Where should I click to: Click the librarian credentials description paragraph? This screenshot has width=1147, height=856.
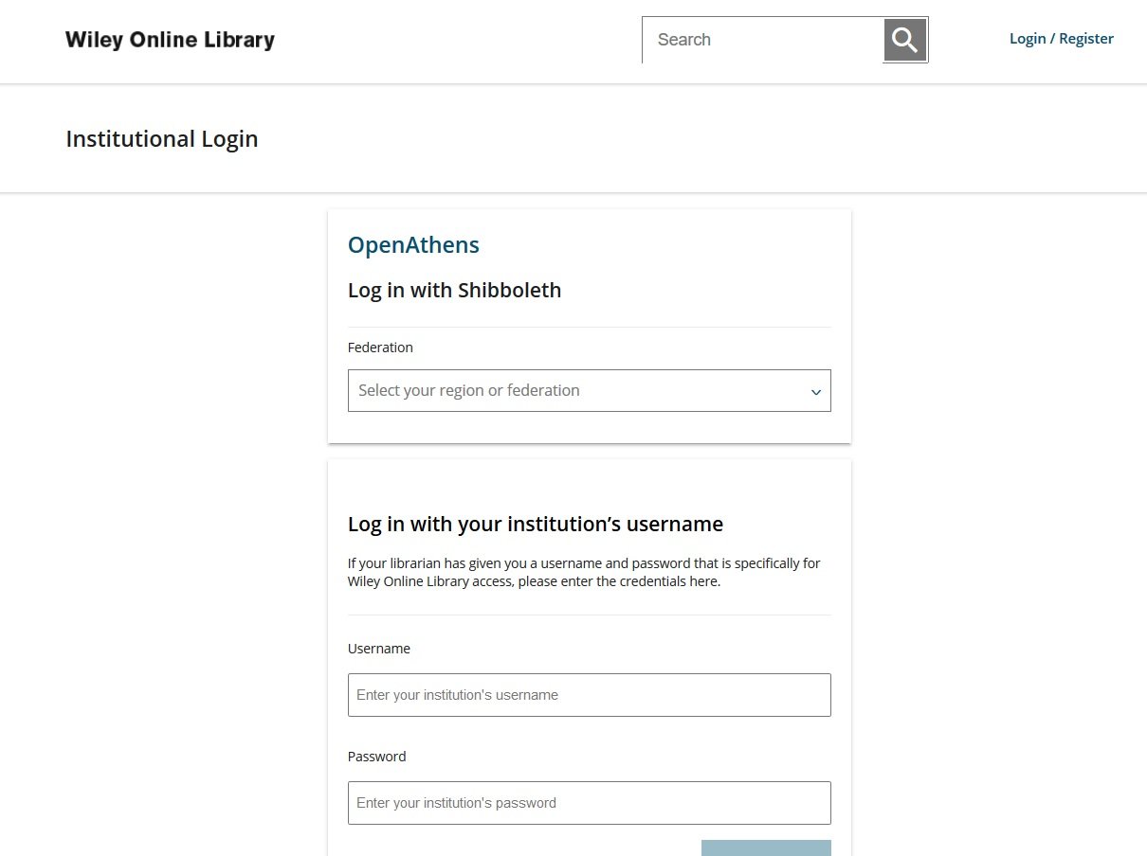click(x=584, y=572)
